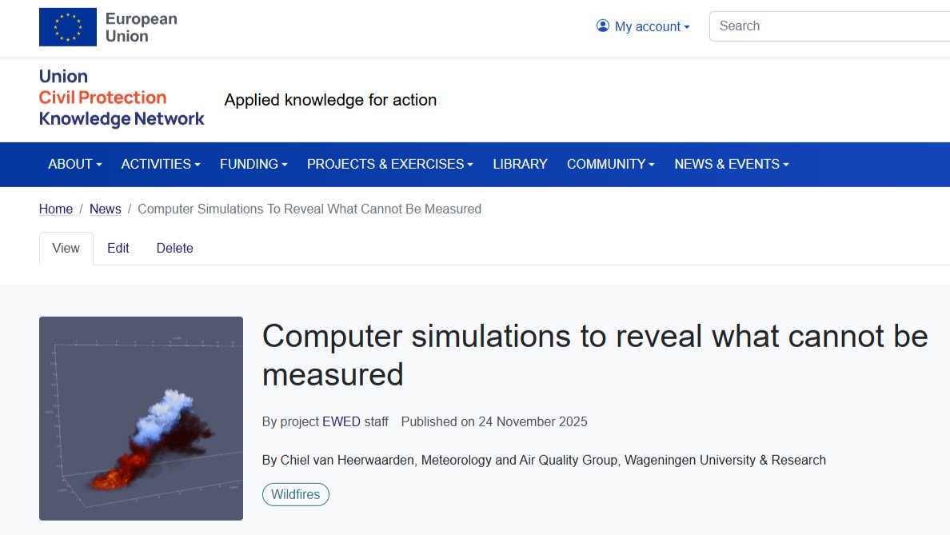Go to News breadcrumb link
The height and width of the screenshot is (535, 950).
coord(106,209)
